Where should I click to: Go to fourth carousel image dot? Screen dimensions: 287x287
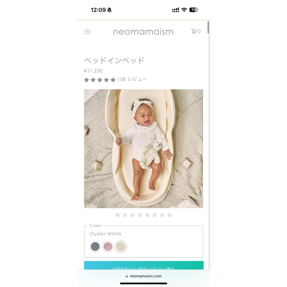pos(140,215)
